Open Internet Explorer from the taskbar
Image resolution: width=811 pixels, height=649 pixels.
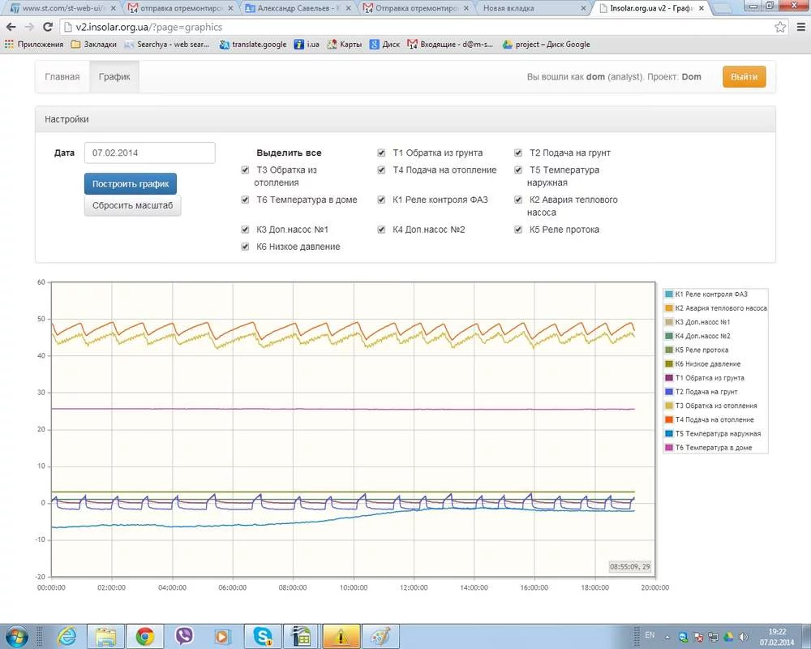(x=67, y=635)
